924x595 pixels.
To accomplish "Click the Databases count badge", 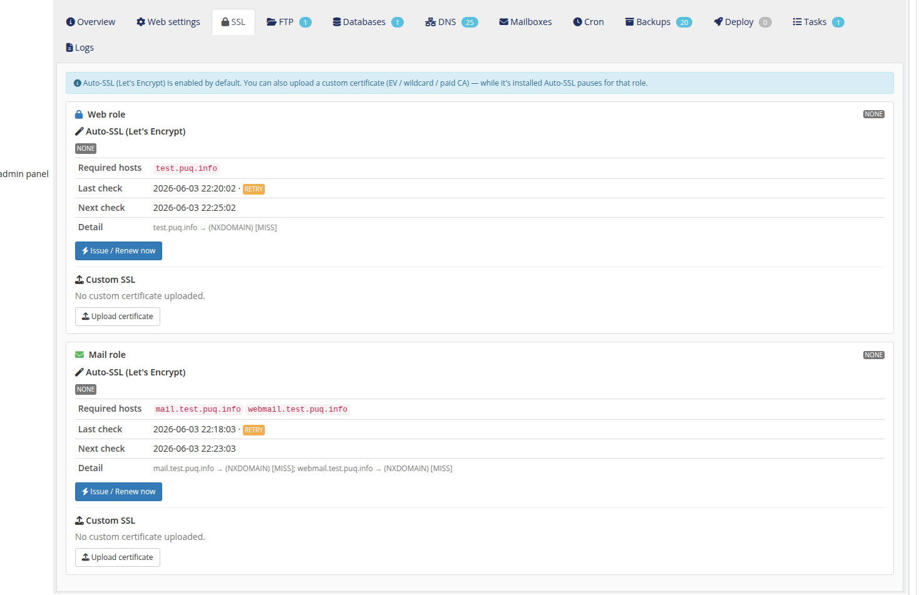I will pos(398,23).
